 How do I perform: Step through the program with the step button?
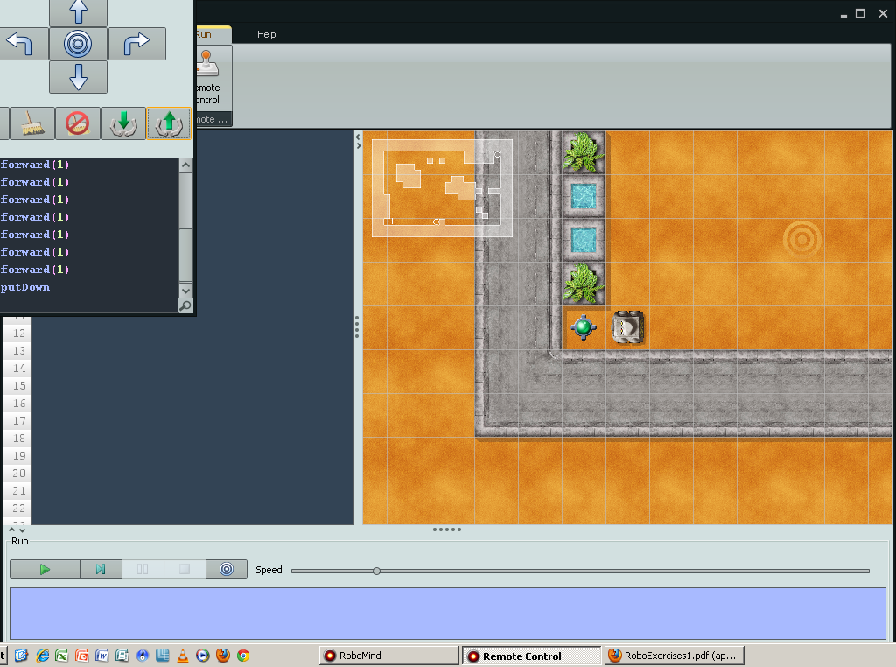pos(101,569)
